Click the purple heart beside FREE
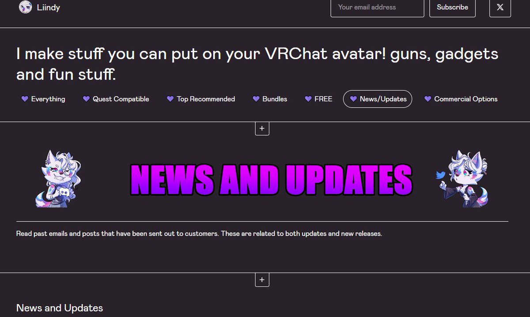Image resolution: width=530 pixels, height=317 pixels. tap(308, 99)
